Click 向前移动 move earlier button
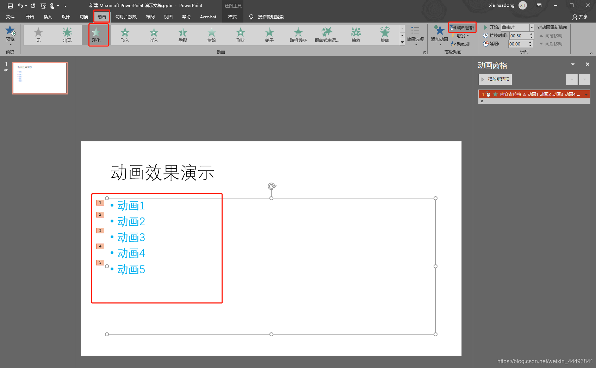Image resolution: width=596 pixels, height=368 pixels. click(551, 36)
